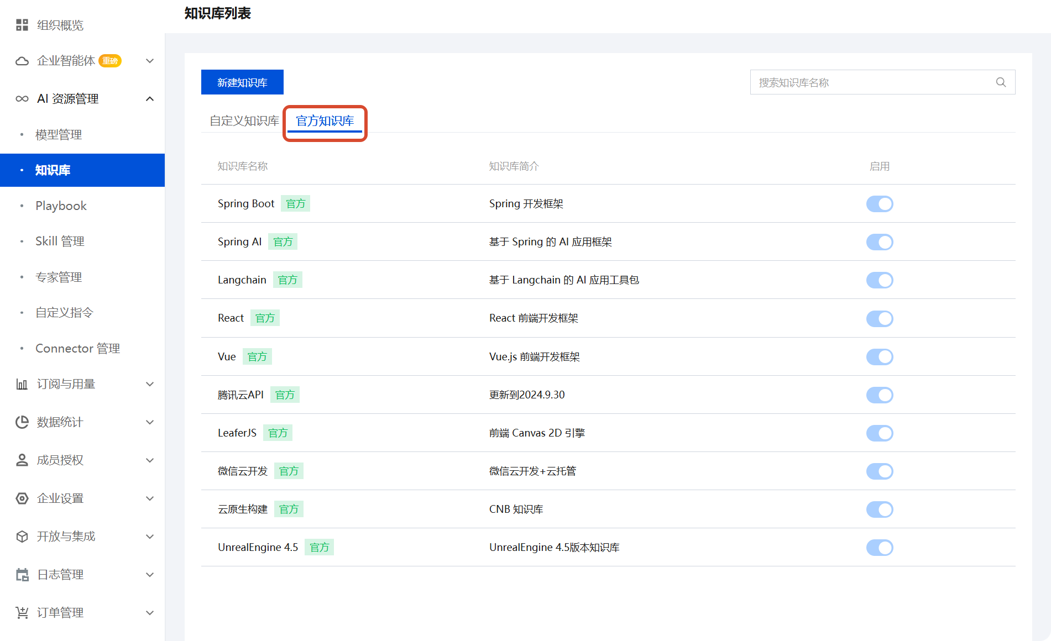The width and height of the screenshot is (1051, 641).
Task: Toggle off the React knowledge base
Action: 880,318
